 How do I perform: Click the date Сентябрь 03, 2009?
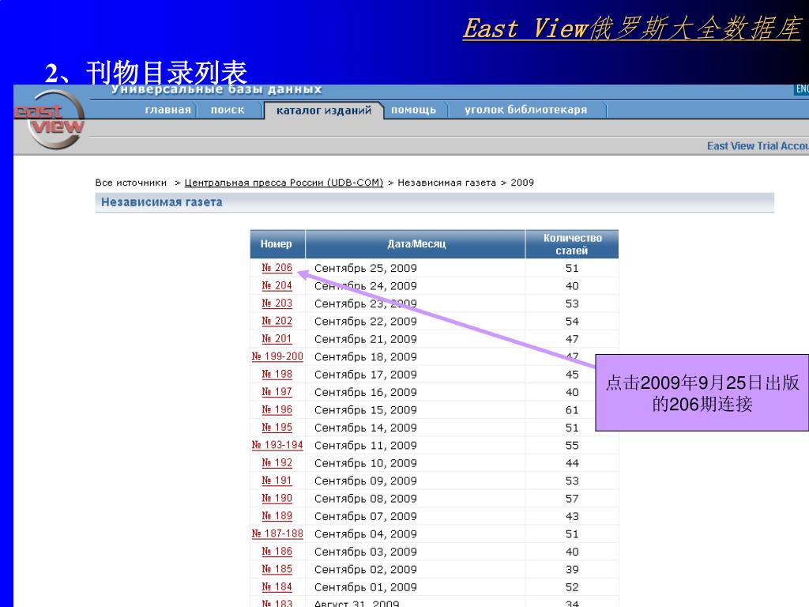click(x=366, y=552)
